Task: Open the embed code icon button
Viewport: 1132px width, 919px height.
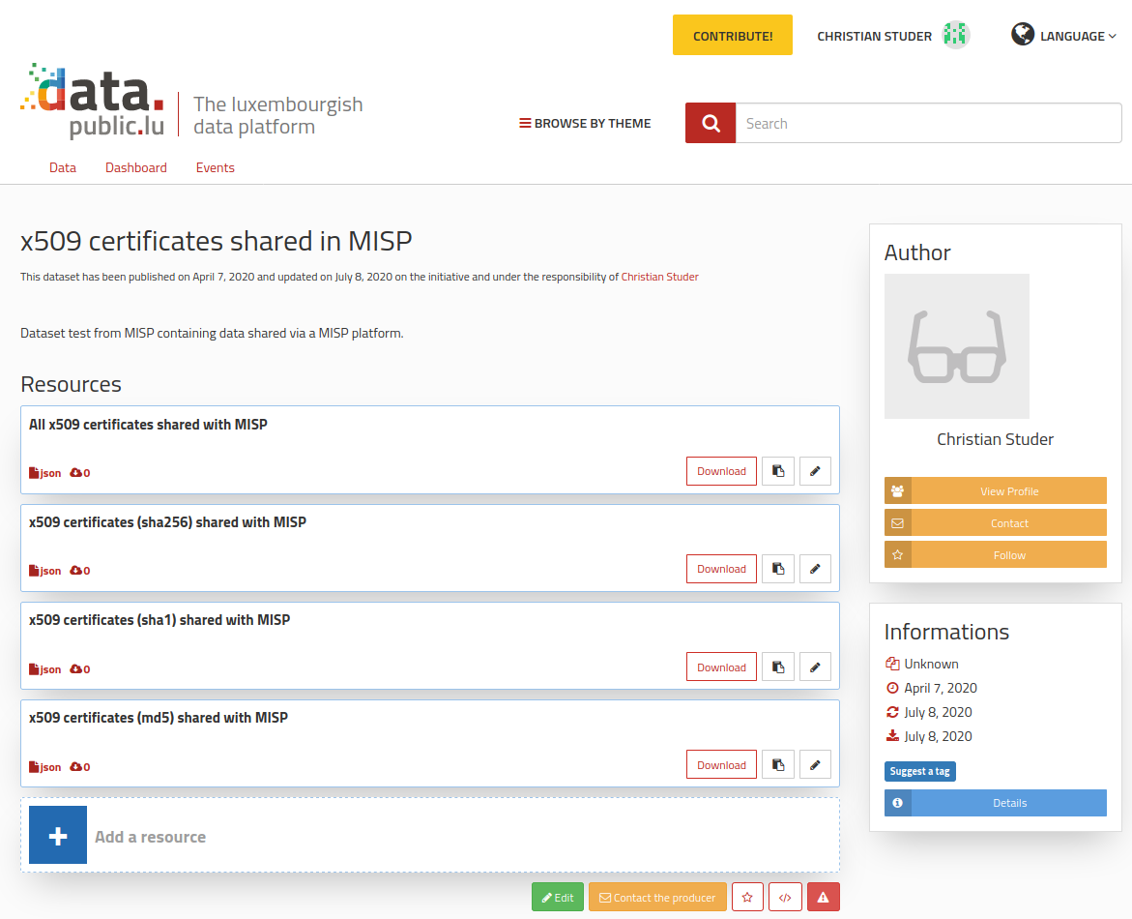Action: tap(785, 898)
